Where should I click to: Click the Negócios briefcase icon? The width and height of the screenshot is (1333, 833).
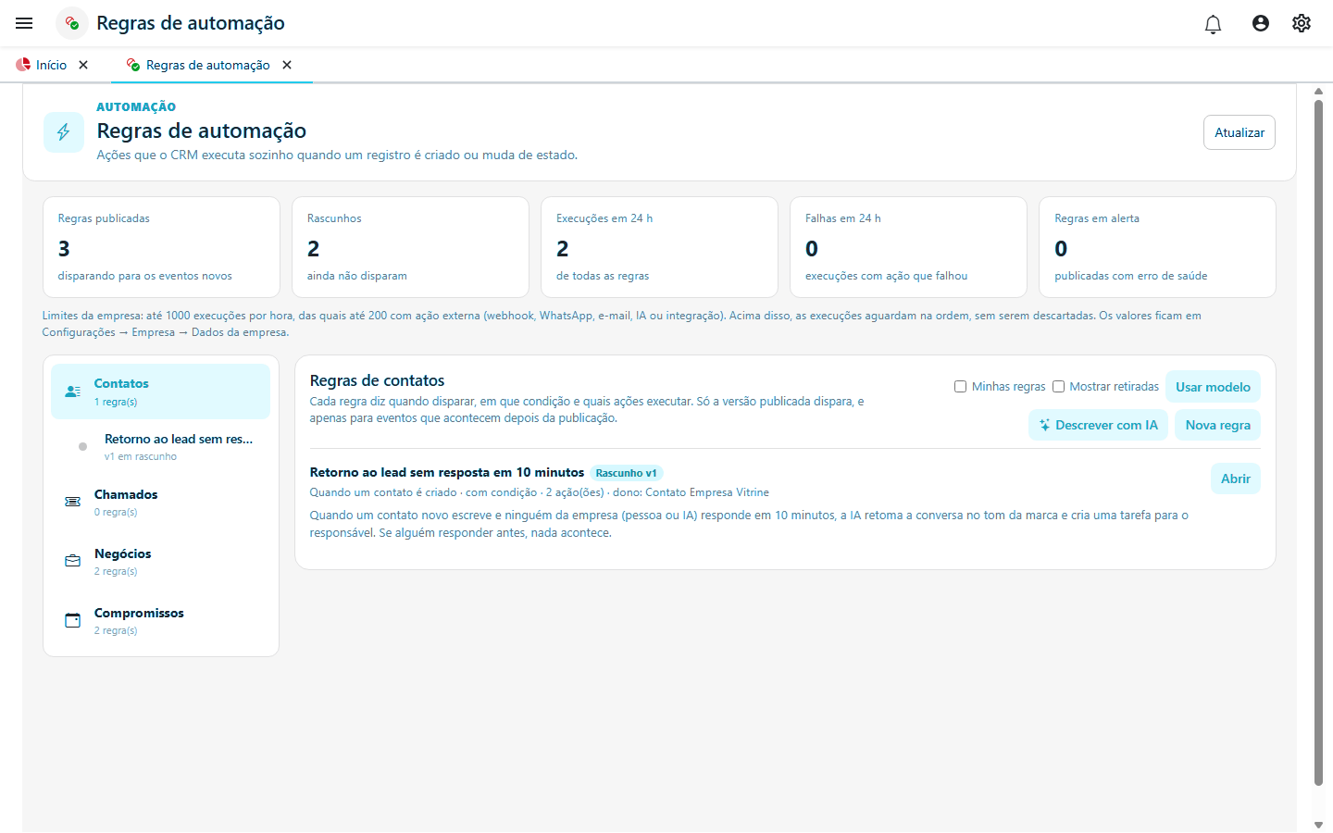73,561
